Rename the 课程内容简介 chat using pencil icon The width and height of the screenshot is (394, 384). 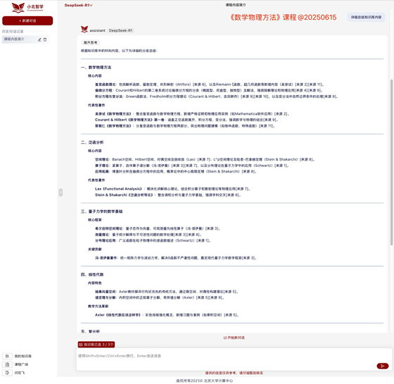[39, 39]
